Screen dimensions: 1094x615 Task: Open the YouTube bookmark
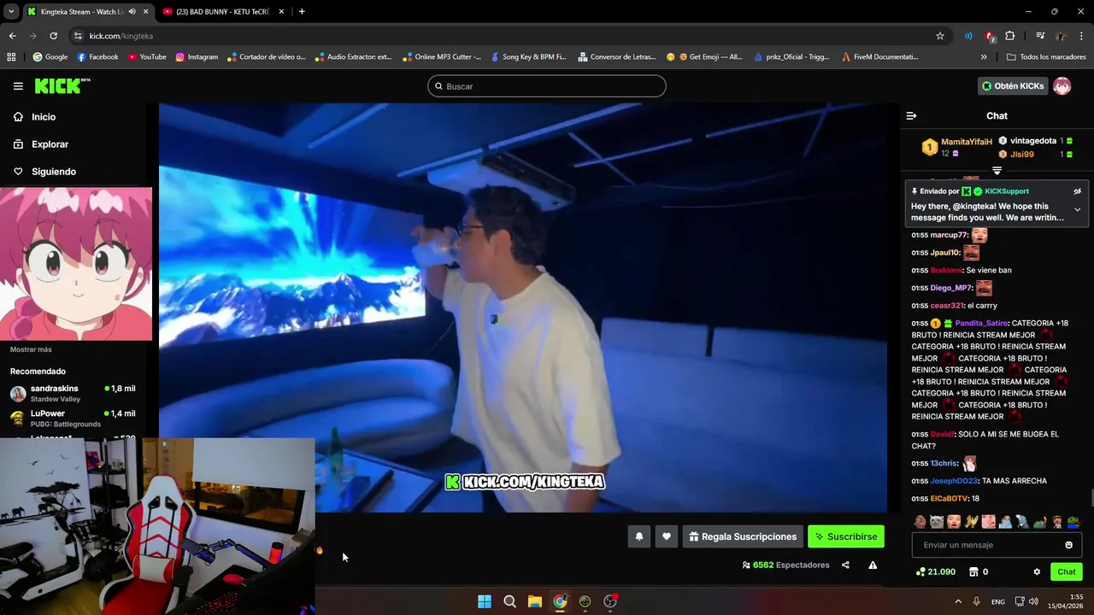pos(147,57)
